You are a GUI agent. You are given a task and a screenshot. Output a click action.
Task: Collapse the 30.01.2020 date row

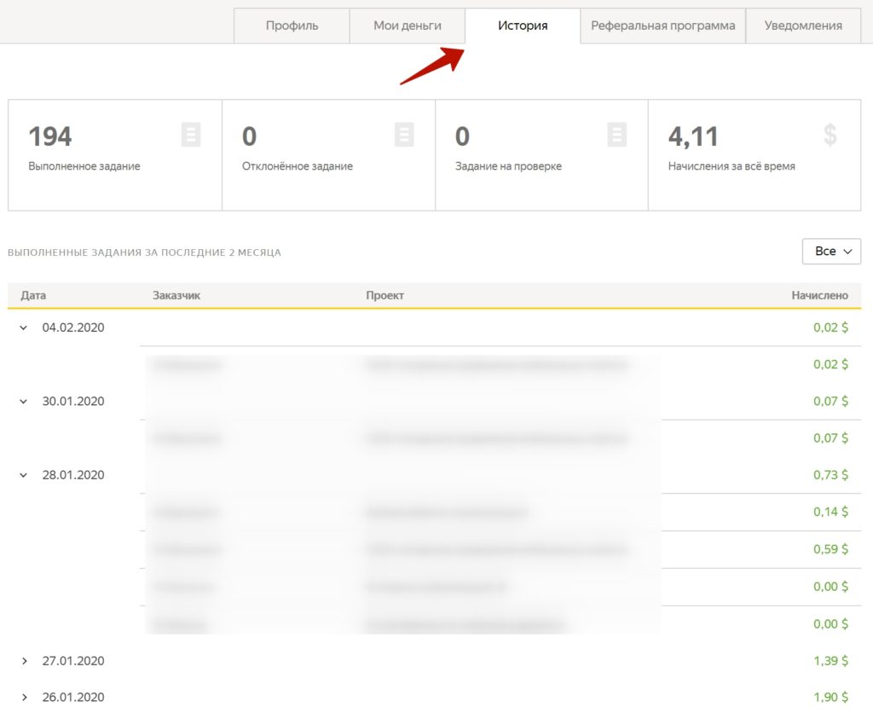(24, 402)
